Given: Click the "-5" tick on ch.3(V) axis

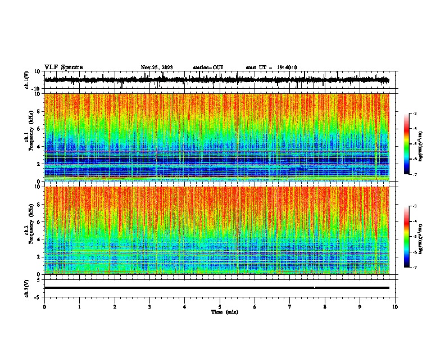Looking at the screenshot, I should [x=38, y=297].
